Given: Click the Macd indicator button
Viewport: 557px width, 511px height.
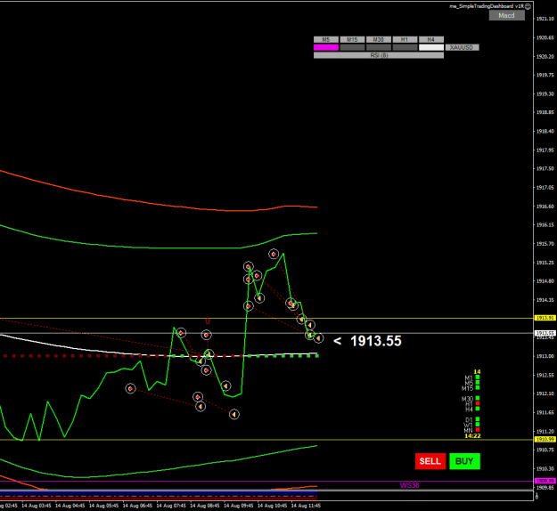Looking at the screenshot, I should pyautogui.click(x=506, y=15).
